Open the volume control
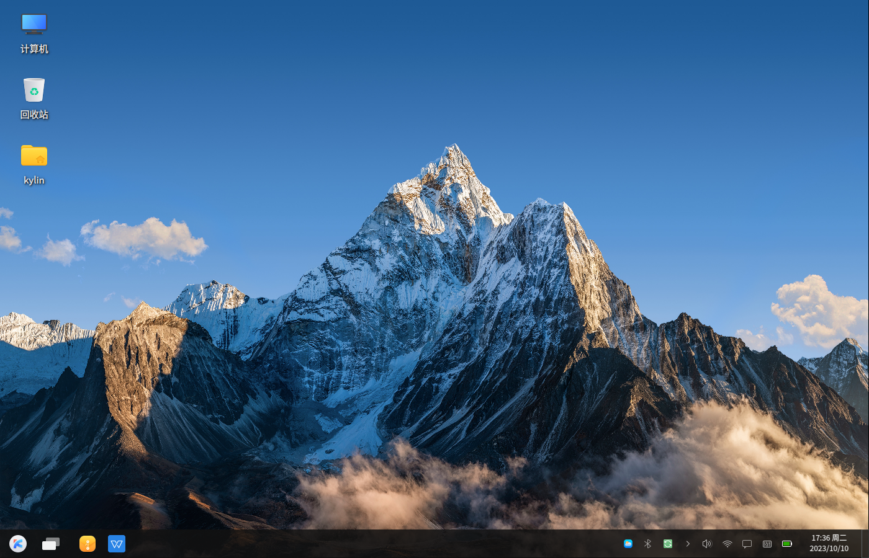The image size is (869, 558). tap(706, 544)
